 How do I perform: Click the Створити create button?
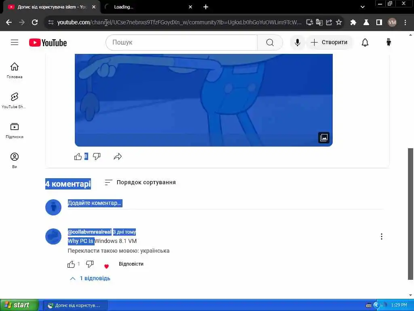pyautogui.click(x=329, y=42)
